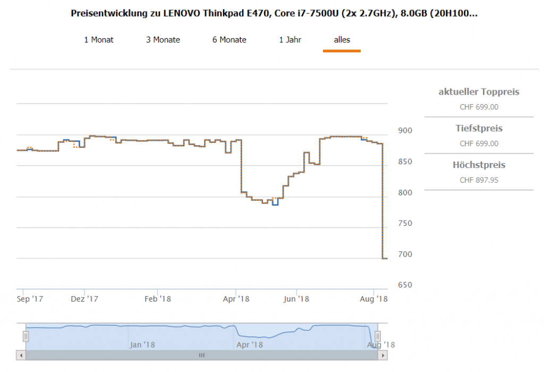Grab the left navigator range handle

click(25, 336)
